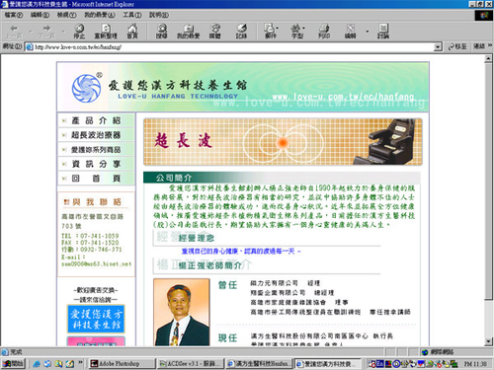Click the Back navigation arrow icon

14,31
